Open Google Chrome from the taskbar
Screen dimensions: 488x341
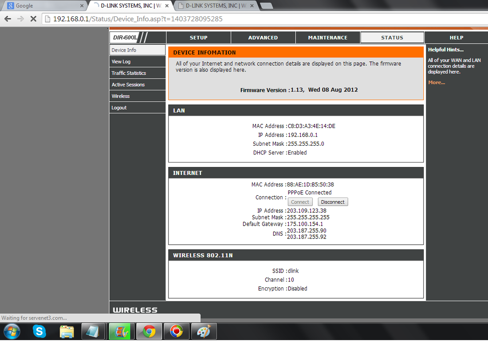[x=149, y=331]
